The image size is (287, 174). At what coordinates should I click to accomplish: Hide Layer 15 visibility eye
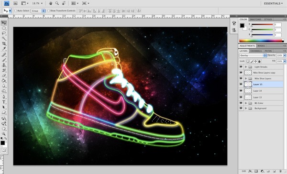click(x=241, y=84)
